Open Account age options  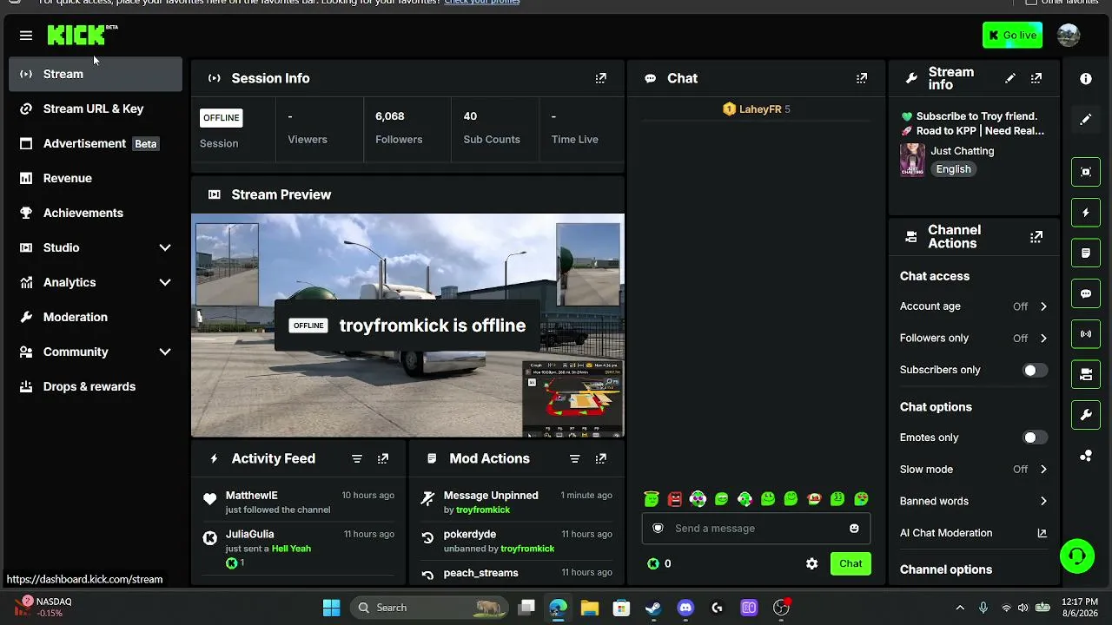(x=974, y=306)
